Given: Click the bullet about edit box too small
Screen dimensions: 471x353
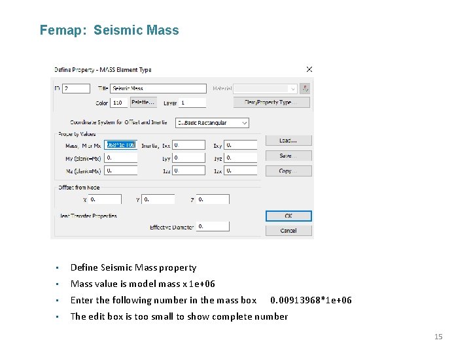Looking at the screenshot, I should (x=179, y=316).
